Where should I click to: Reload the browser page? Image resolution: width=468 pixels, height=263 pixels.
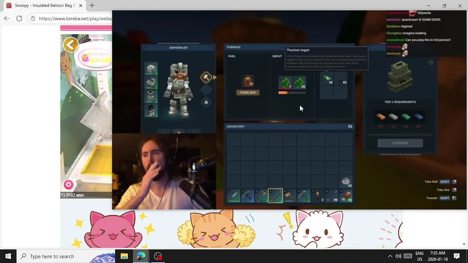(19, 18)
